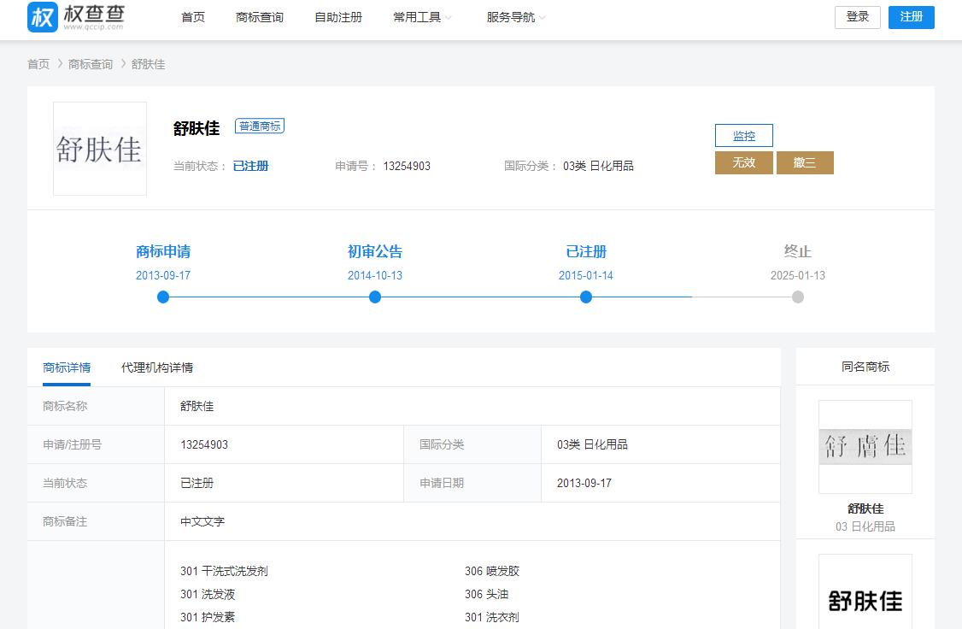Click the 登录 button

[857, 17]
